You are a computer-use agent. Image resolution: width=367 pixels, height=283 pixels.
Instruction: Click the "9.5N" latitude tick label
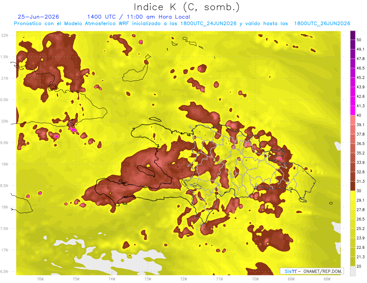(x=5, y=143)
